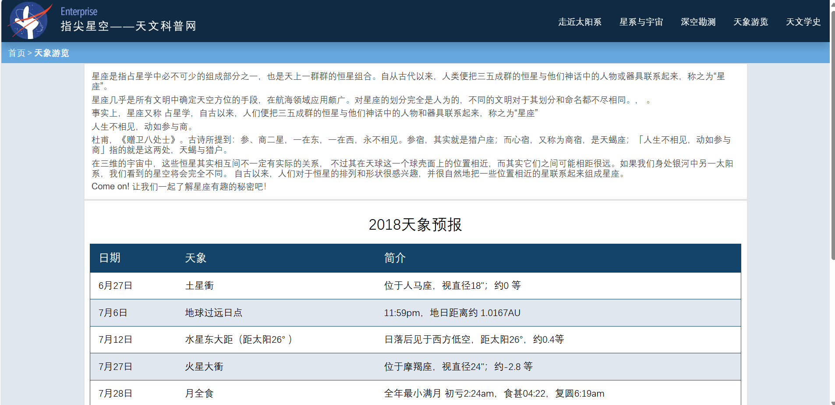
Task: Open the 走近太阳系 menu item
Action: (x=580, y=22)
